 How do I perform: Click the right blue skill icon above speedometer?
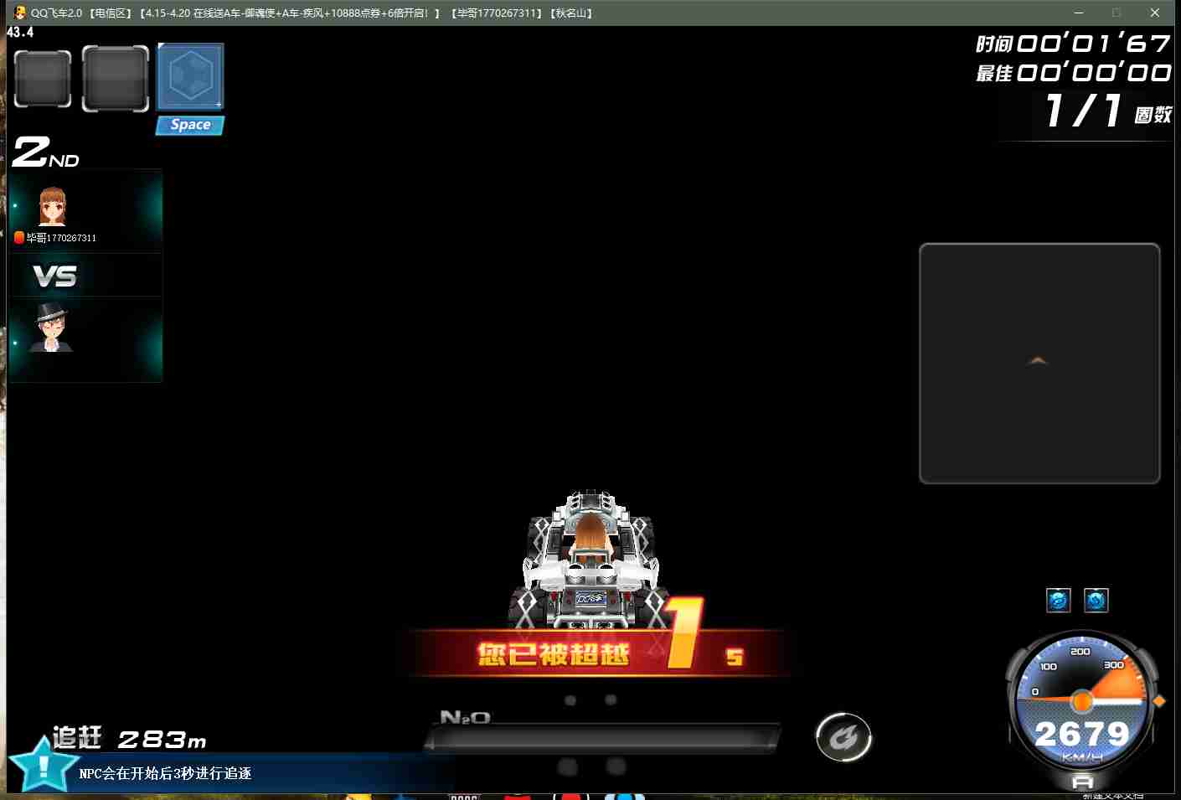click(1096, 600)
